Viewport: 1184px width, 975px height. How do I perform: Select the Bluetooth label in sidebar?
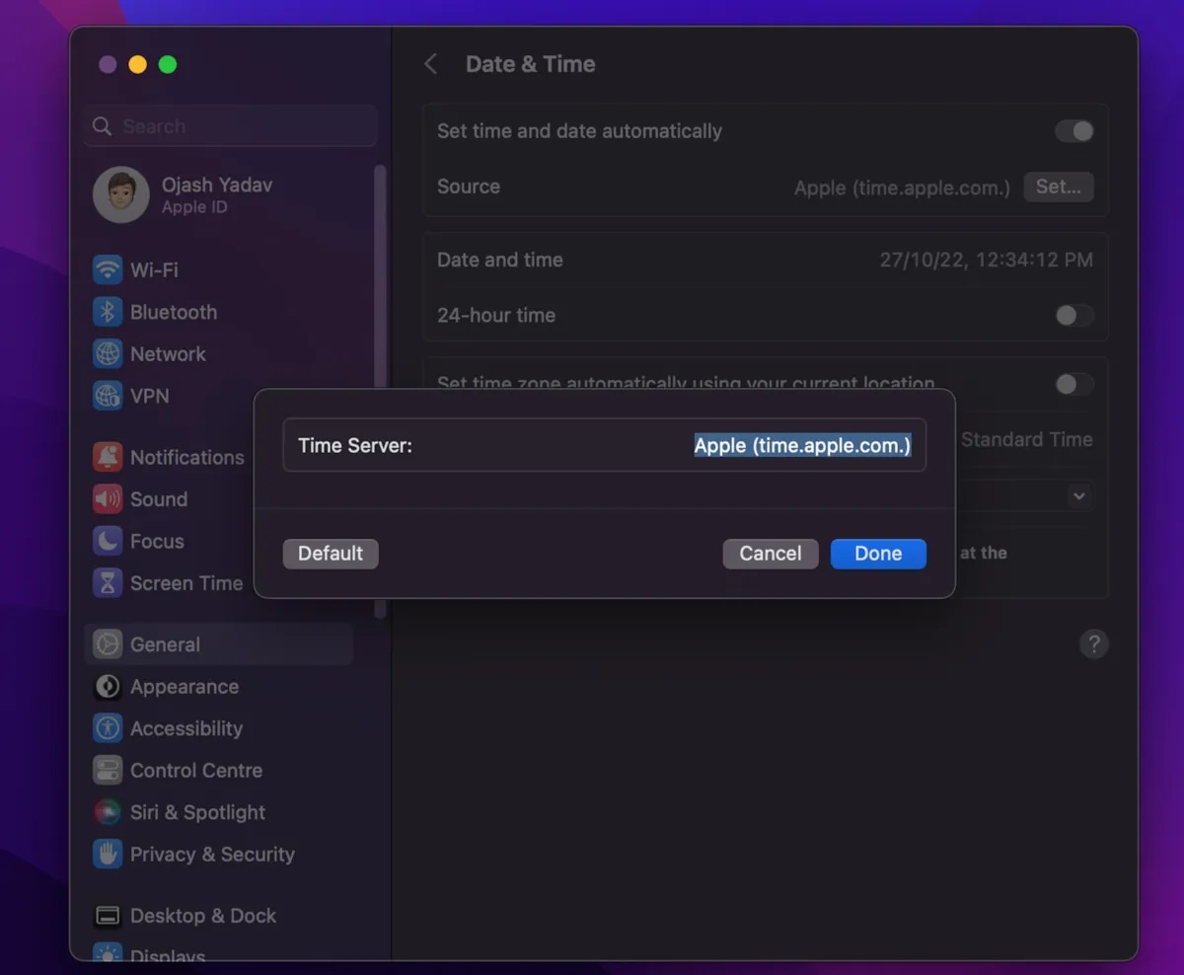point(174,312)
